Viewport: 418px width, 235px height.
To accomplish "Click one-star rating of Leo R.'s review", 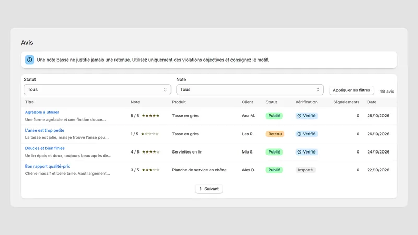I will click(x=150, y=134).
